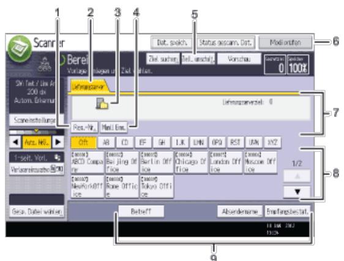Select the UVW title tab
The width and height of the screenshot is (344, 261).
pyautogui.click(x=253, y=142)
